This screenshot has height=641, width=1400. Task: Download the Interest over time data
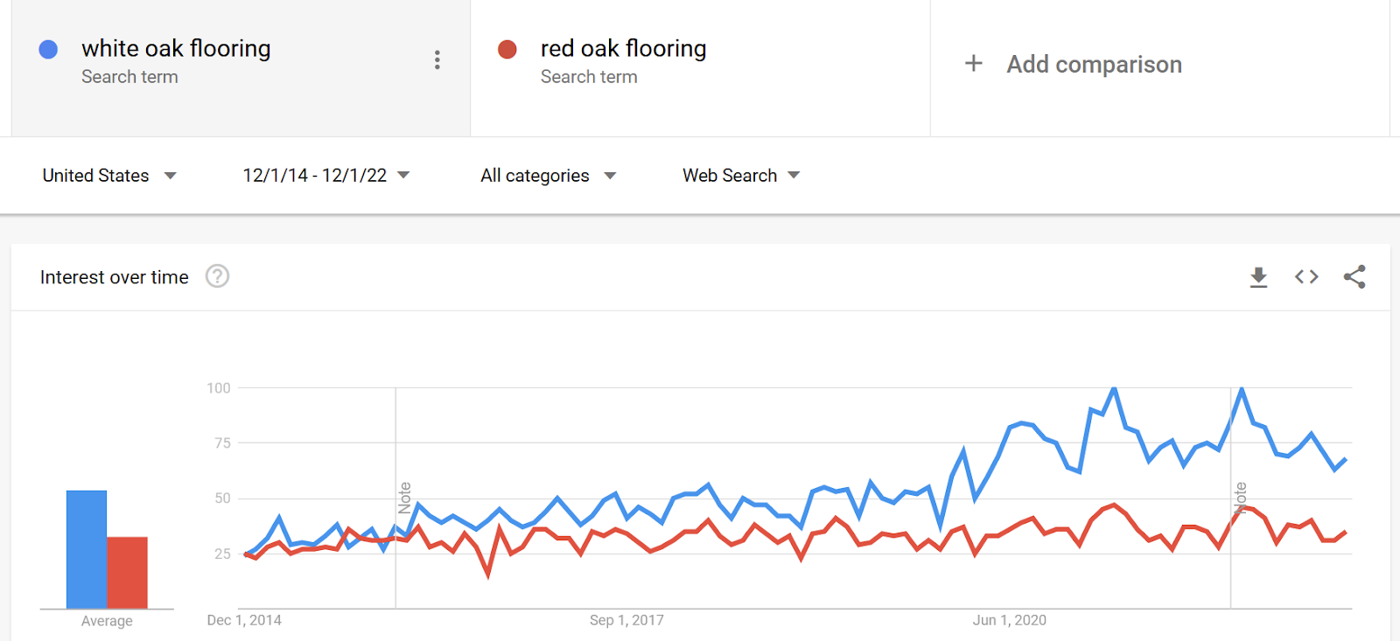tap(1258, 277)
